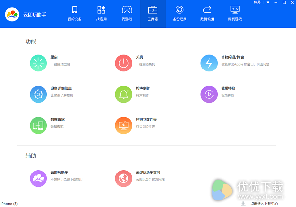
Task: Open the 我的设备 tab
Action: [x=74, y=14]
